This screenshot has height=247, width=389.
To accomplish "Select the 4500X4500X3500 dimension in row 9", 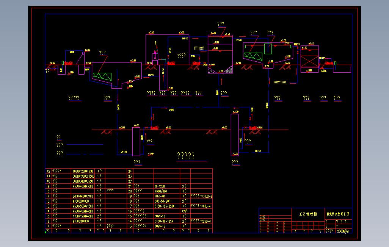I will 83,186.
